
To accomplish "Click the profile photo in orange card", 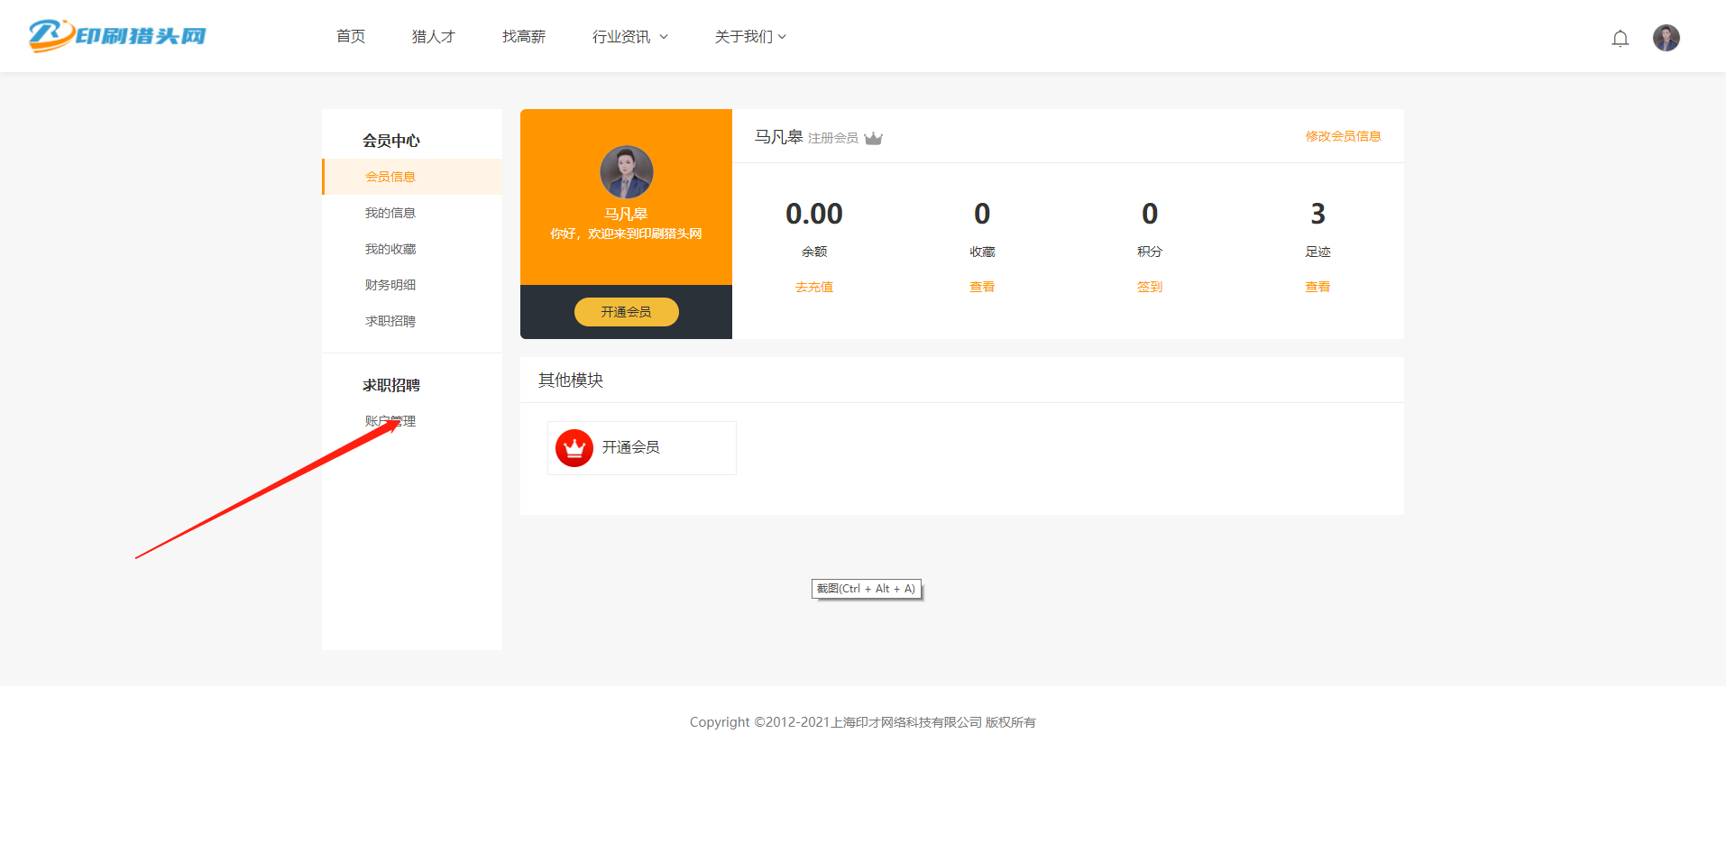I will 626,172.
